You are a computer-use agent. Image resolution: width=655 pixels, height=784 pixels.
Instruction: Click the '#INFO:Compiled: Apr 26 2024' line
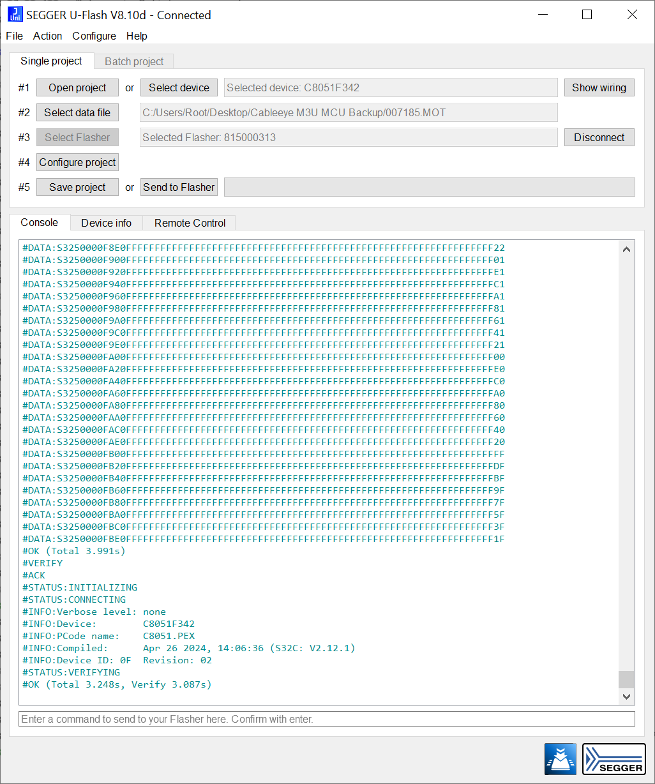point(189,648)
